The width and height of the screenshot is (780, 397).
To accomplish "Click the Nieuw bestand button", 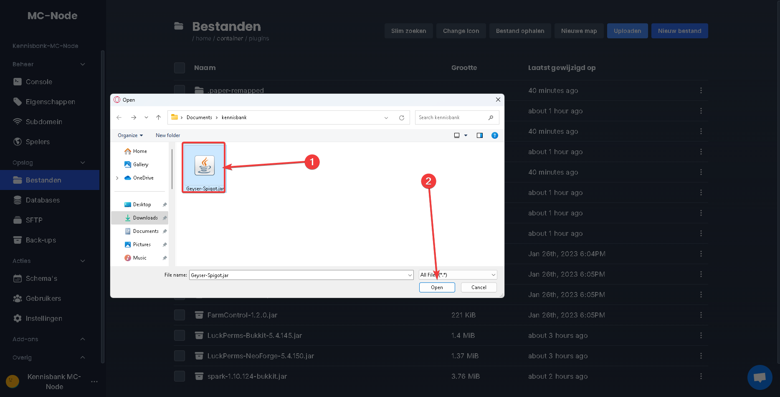I will point(679,31).
